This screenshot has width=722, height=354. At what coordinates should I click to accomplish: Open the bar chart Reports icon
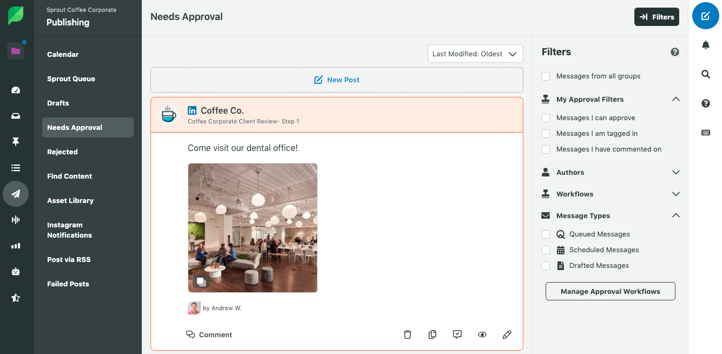click(x=16, y=246)
